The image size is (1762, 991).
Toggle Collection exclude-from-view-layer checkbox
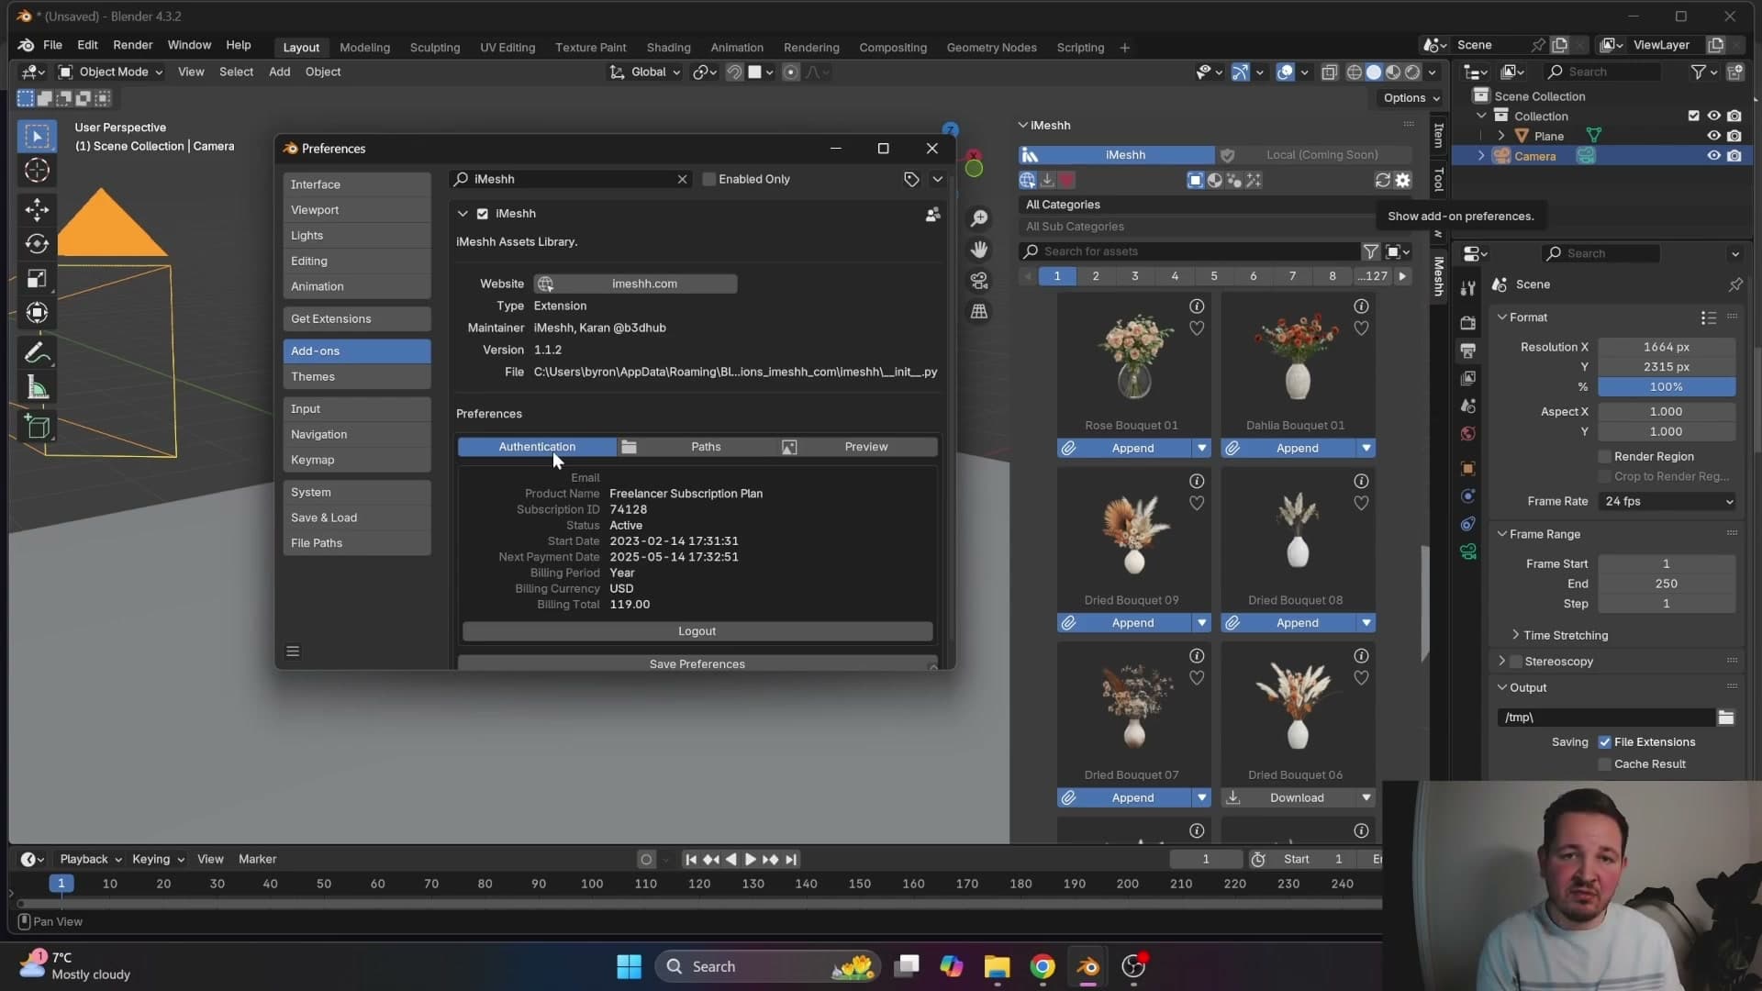tap(1694, 116)
